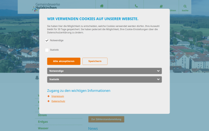Open the Impressum link
The image size is (209, 131).
coord(57,96)
